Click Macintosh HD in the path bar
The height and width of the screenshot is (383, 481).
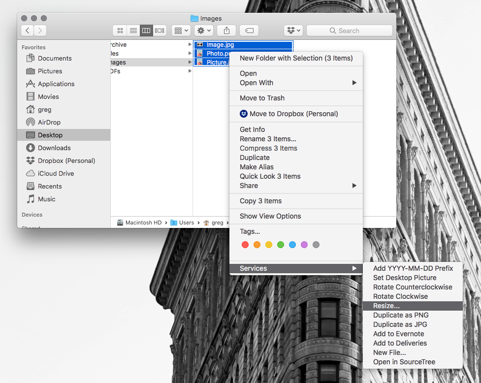click(139, 223)
